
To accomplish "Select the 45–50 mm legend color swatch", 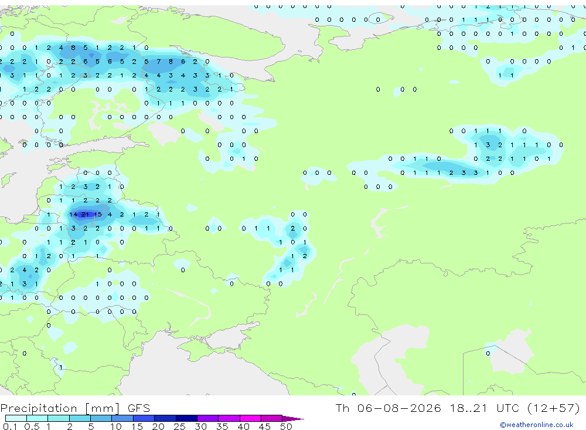I will point(271,418).
